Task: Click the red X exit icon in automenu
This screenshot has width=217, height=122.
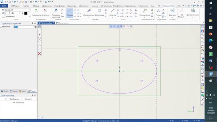Action: click(x=39, y=54)
